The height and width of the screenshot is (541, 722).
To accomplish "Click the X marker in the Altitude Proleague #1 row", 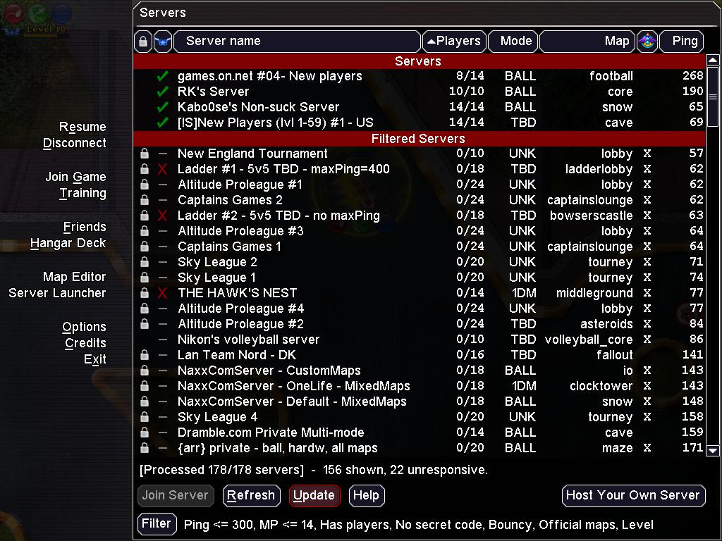I will tap(647, 185).
